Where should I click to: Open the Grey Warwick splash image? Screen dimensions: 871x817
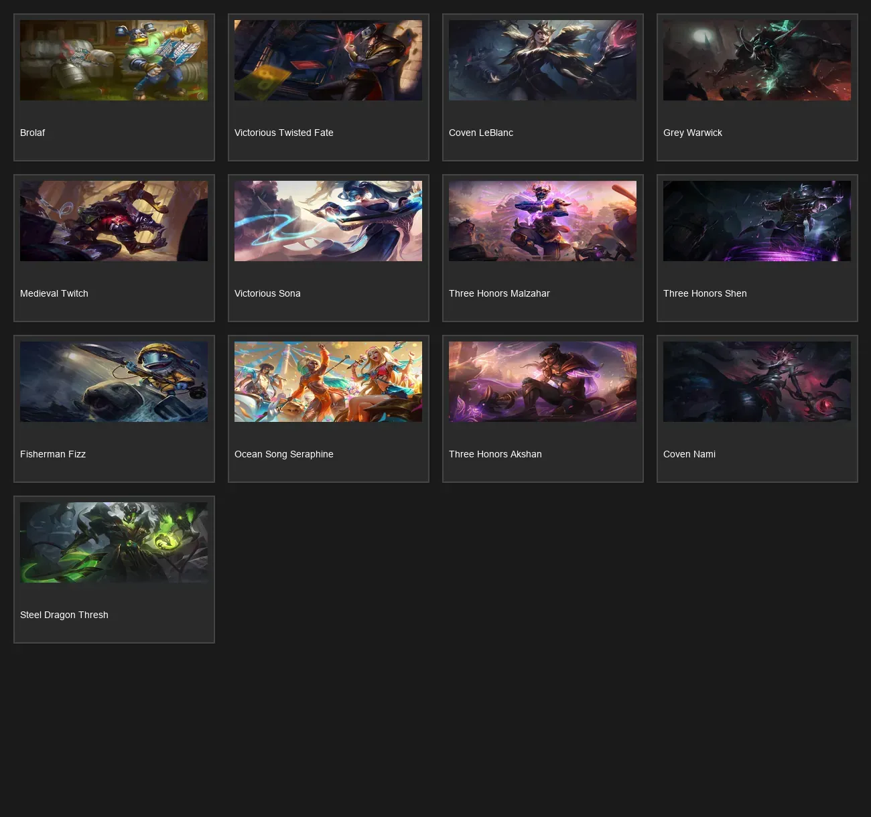757,60
